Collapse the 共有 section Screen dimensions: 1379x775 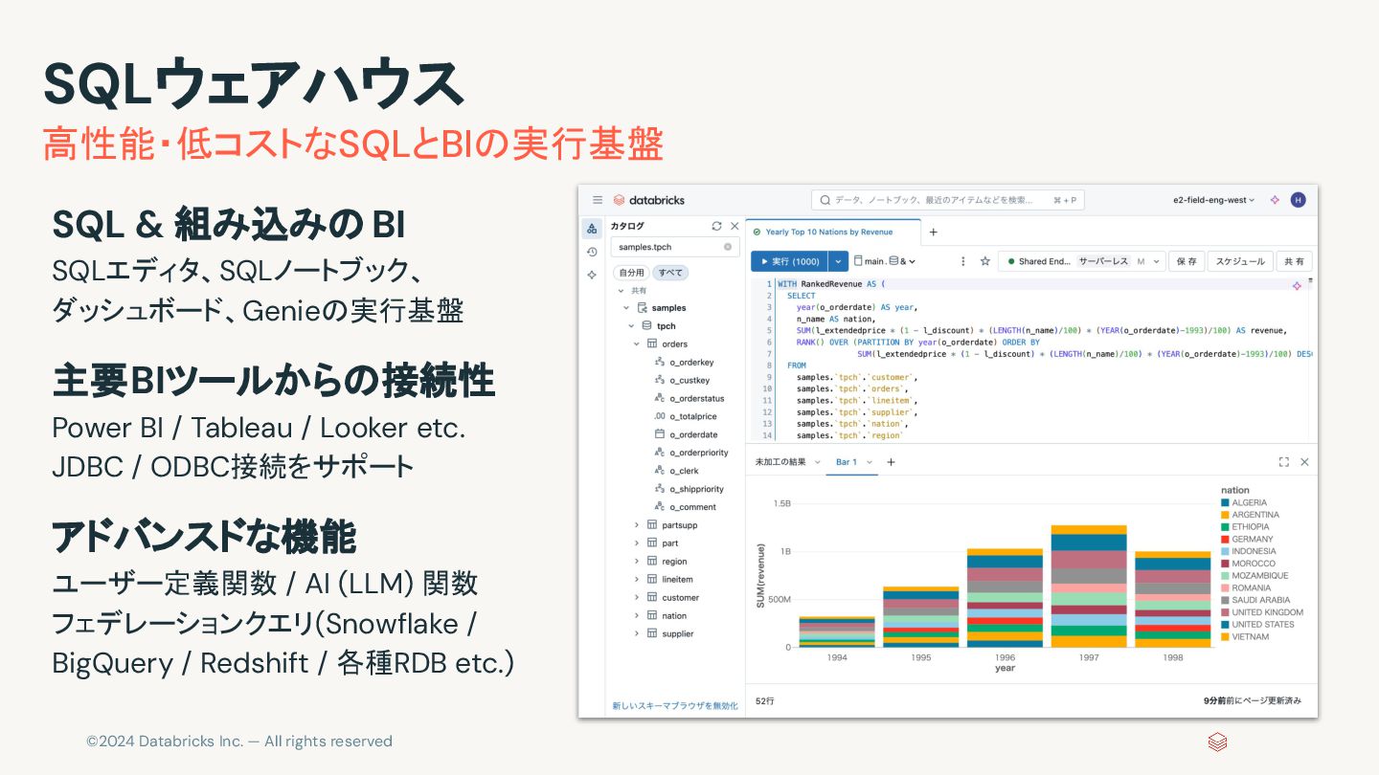click(x=621, y=291)
